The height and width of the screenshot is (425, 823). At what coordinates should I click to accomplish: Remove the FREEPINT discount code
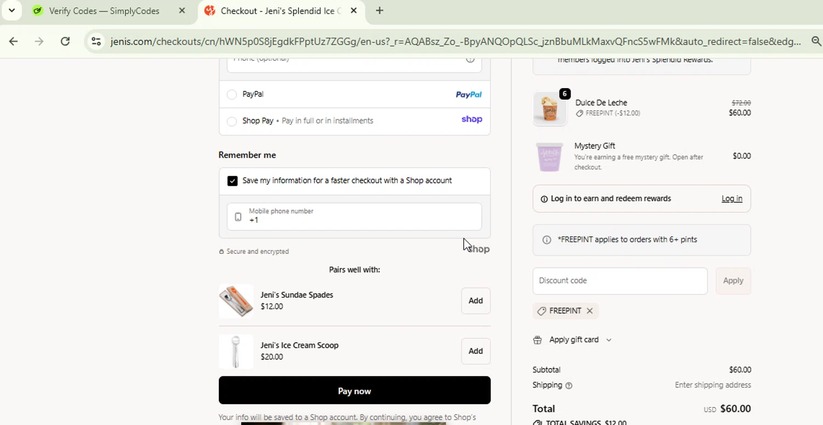tap(589, 311)
